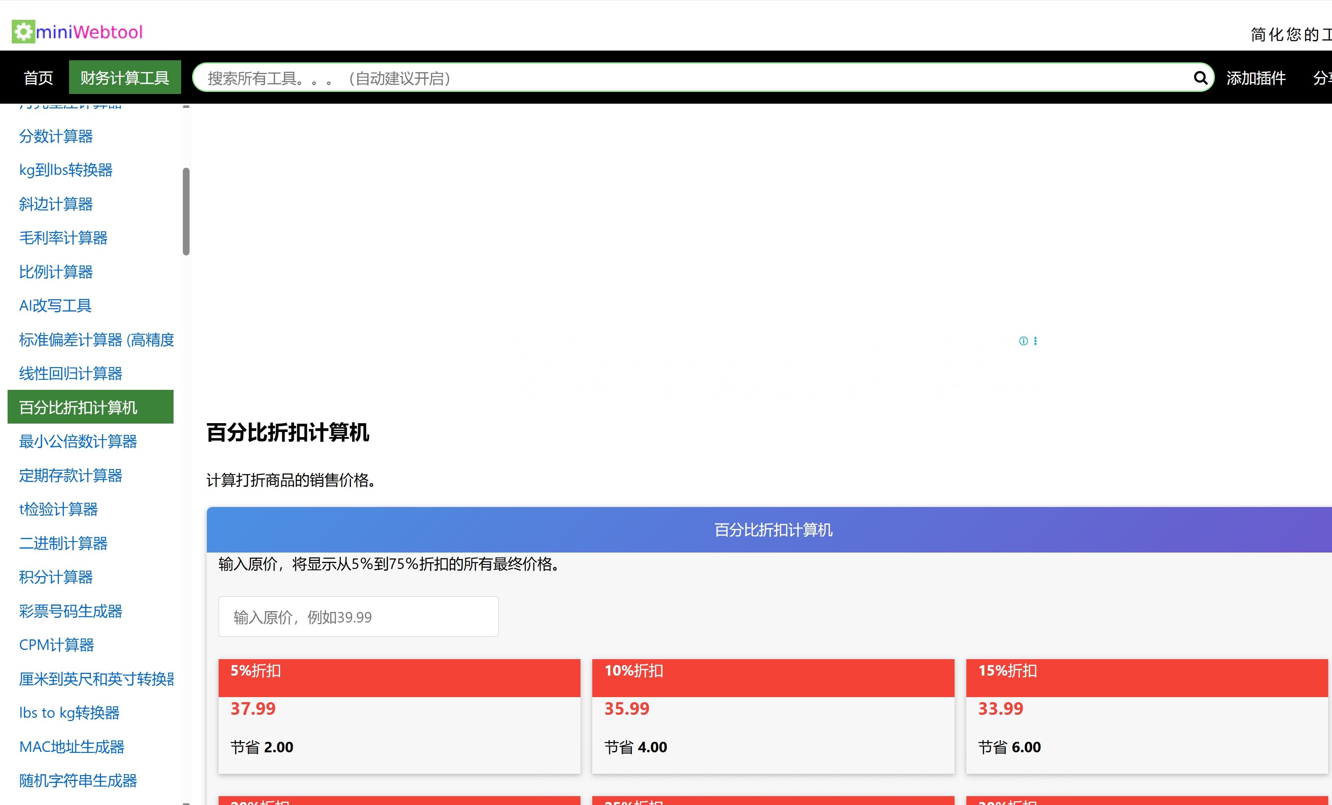Select 毛利率计算器 in the sidebar

[63, 238]
